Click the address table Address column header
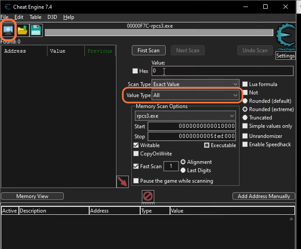This screenshot has width=301, height=249. pyautogui.click(x=115, y=211)
